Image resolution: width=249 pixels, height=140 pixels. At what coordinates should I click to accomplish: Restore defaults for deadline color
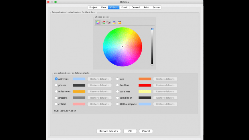point(165,85)
